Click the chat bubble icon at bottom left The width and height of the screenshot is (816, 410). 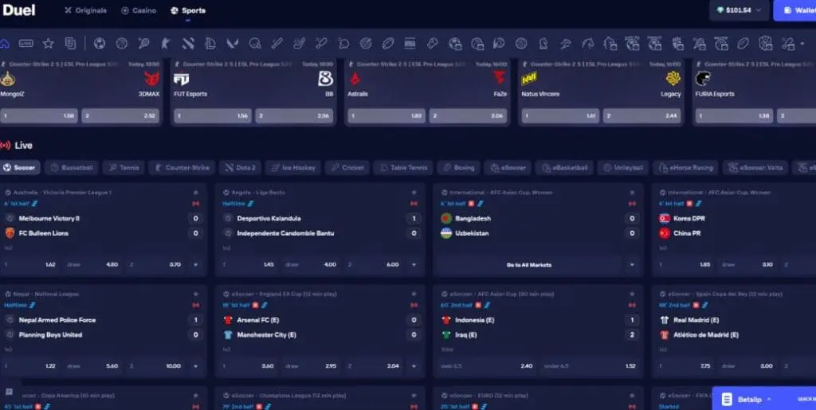(10, 392)
